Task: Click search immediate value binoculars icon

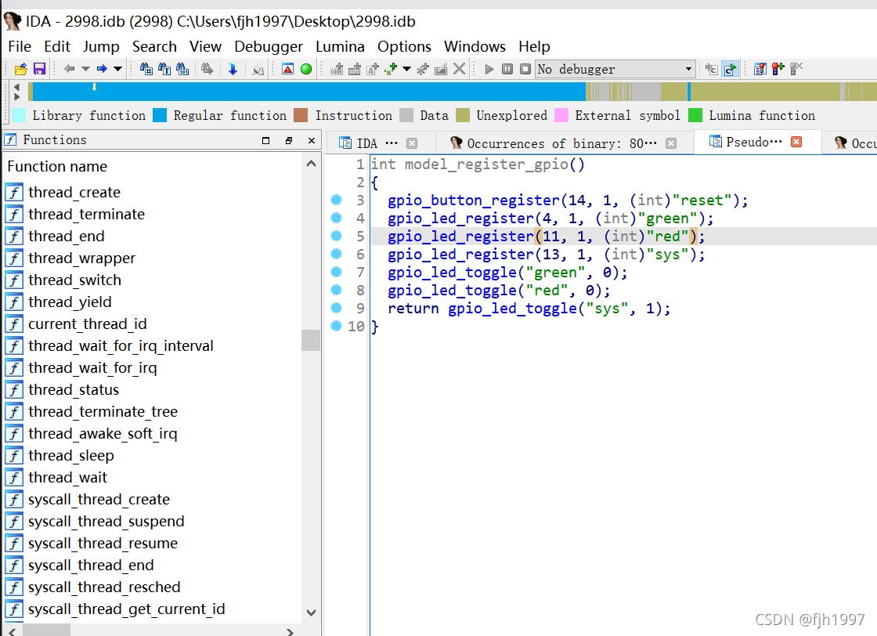Action: pos(146,69)
